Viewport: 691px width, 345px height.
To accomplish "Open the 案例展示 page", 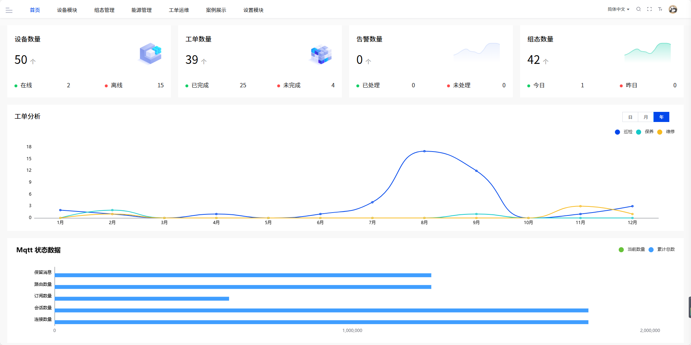I will click(216, 10).
